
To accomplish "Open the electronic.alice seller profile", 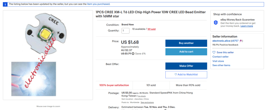I will coord(221,41).
